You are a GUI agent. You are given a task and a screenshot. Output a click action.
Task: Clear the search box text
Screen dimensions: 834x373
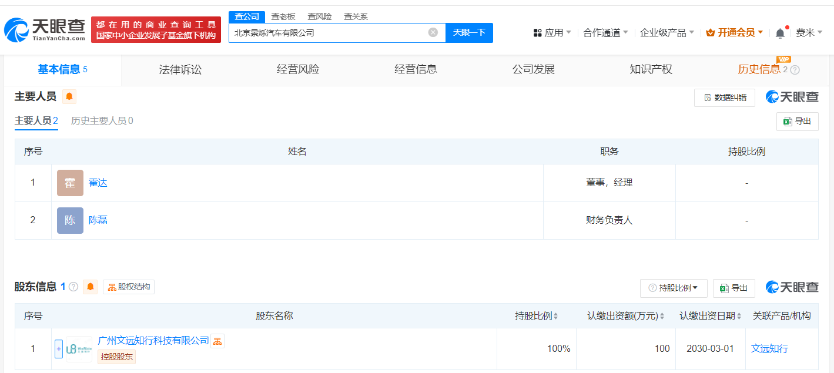coord(433,32)
